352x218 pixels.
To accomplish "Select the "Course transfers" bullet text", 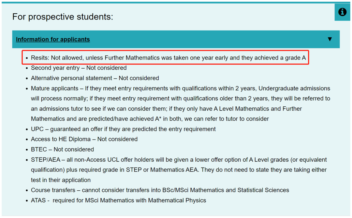I will pos(160,190).
